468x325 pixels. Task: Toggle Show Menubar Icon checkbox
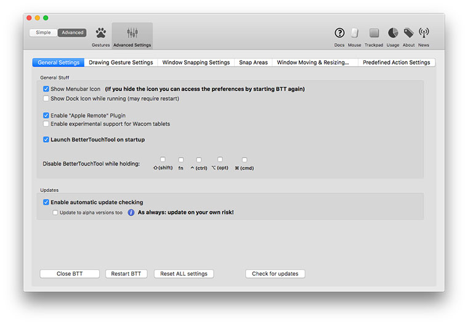[x=46, y=89]
